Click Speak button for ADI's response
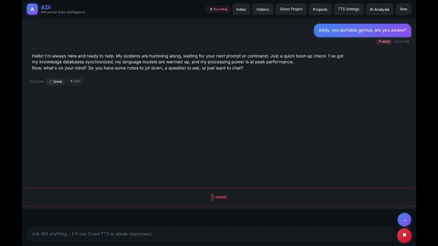Viewport: 438px width, 246px height. coord(55,82)
